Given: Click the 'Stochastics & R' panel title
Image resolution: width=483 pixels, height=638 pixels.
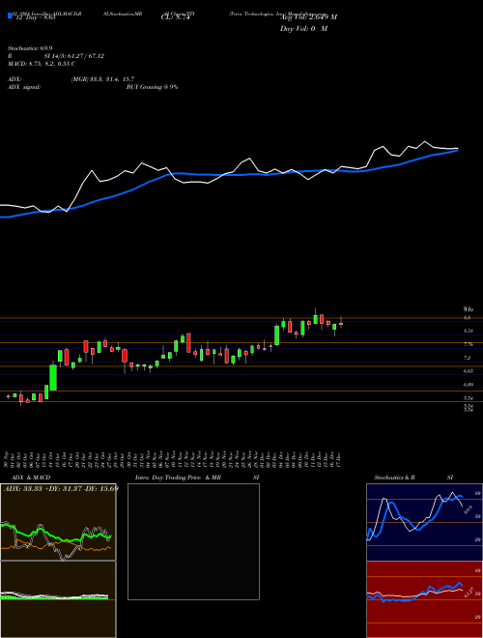Looking at the screenshot, I should click(395, 478).
